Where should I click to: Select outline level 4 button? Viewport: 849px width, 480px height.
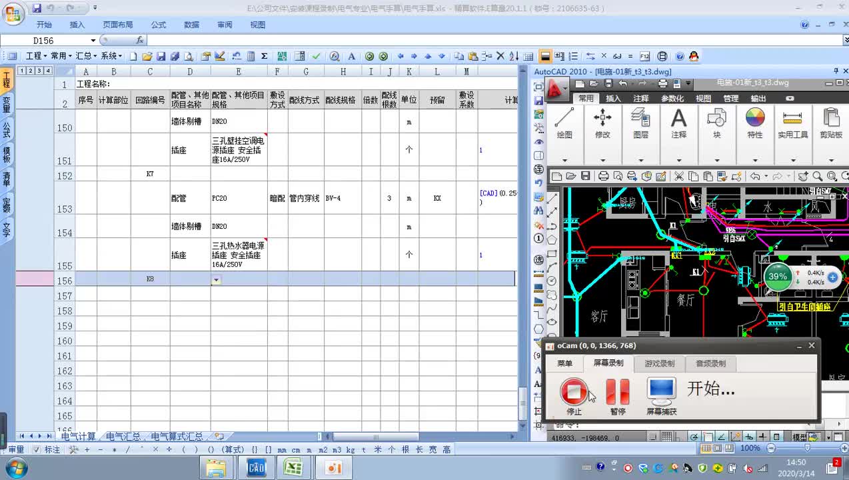tap(48, 71)
